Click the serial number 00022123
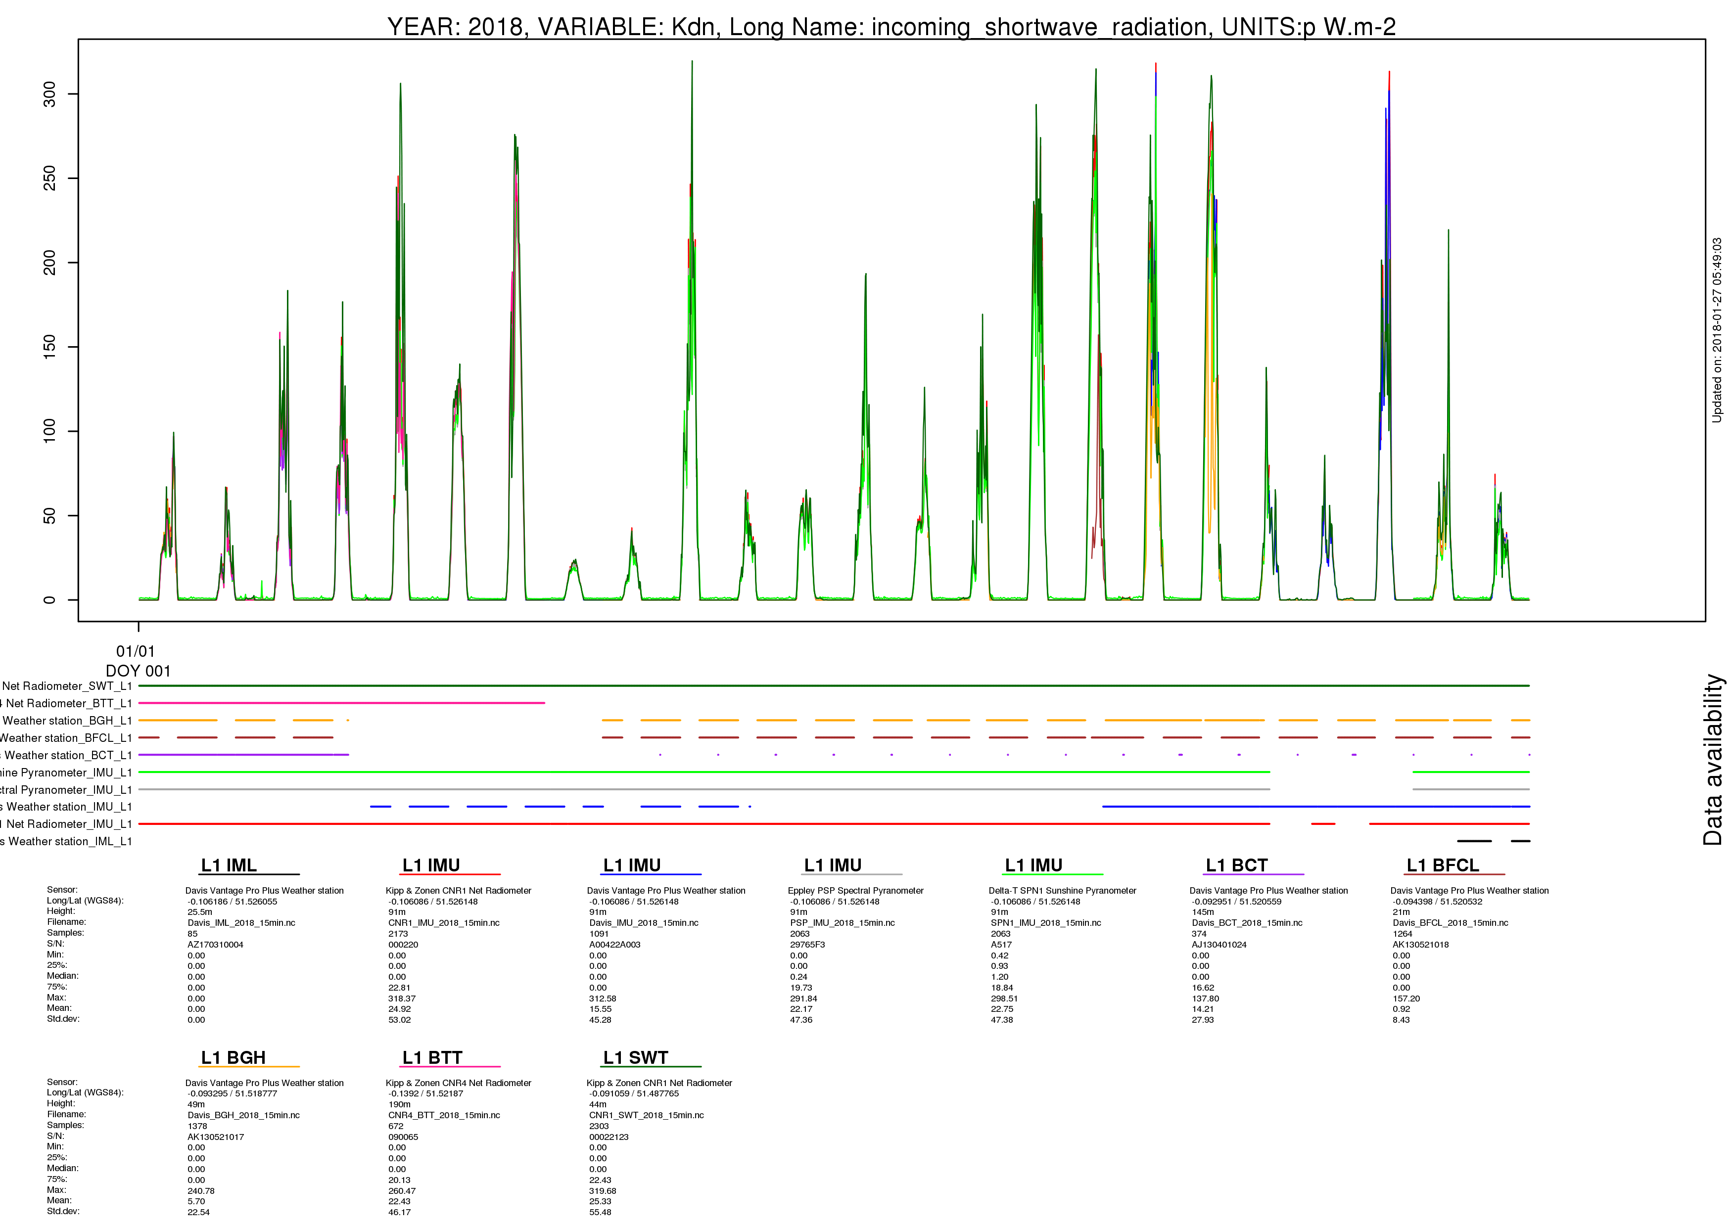Image resolution: width=1735 pixels, height=1227 pixels. [609, 1137]
